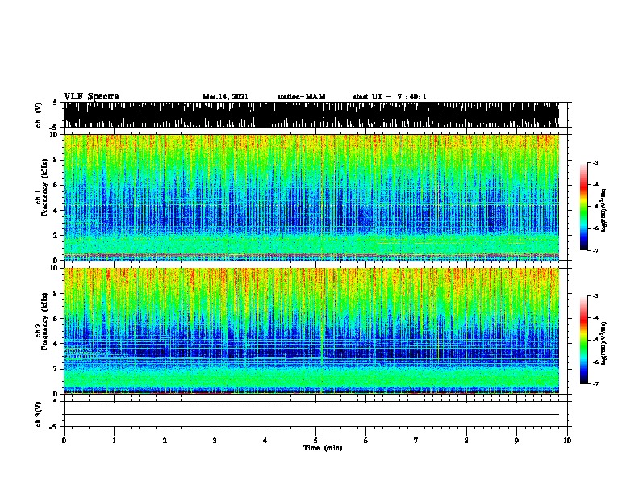The image size is (639, 494).
Task: Click the ch.2 colorbar "log(PSD)" label
Action: pyautogui.click(x=603, y=344)
